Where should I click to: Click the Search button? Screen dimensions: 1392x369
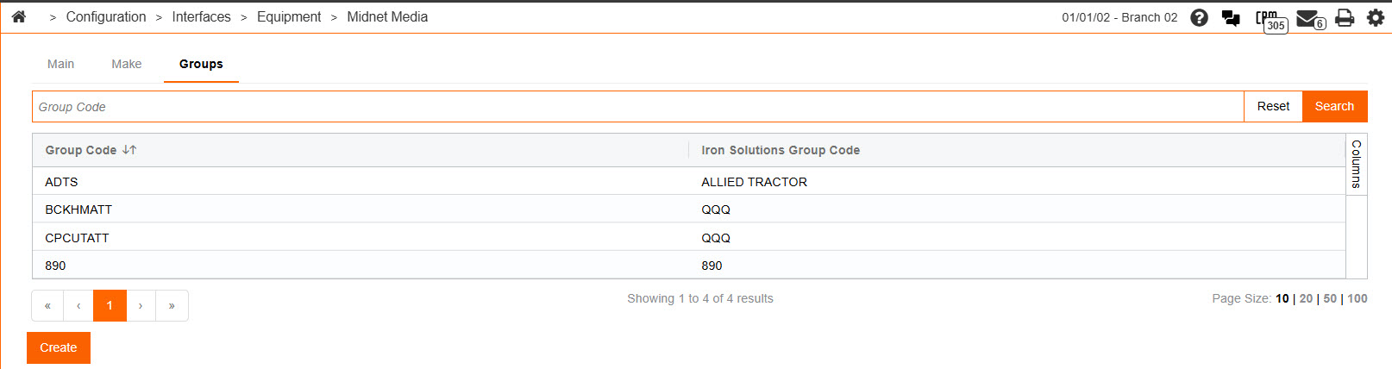[1334, 106]
